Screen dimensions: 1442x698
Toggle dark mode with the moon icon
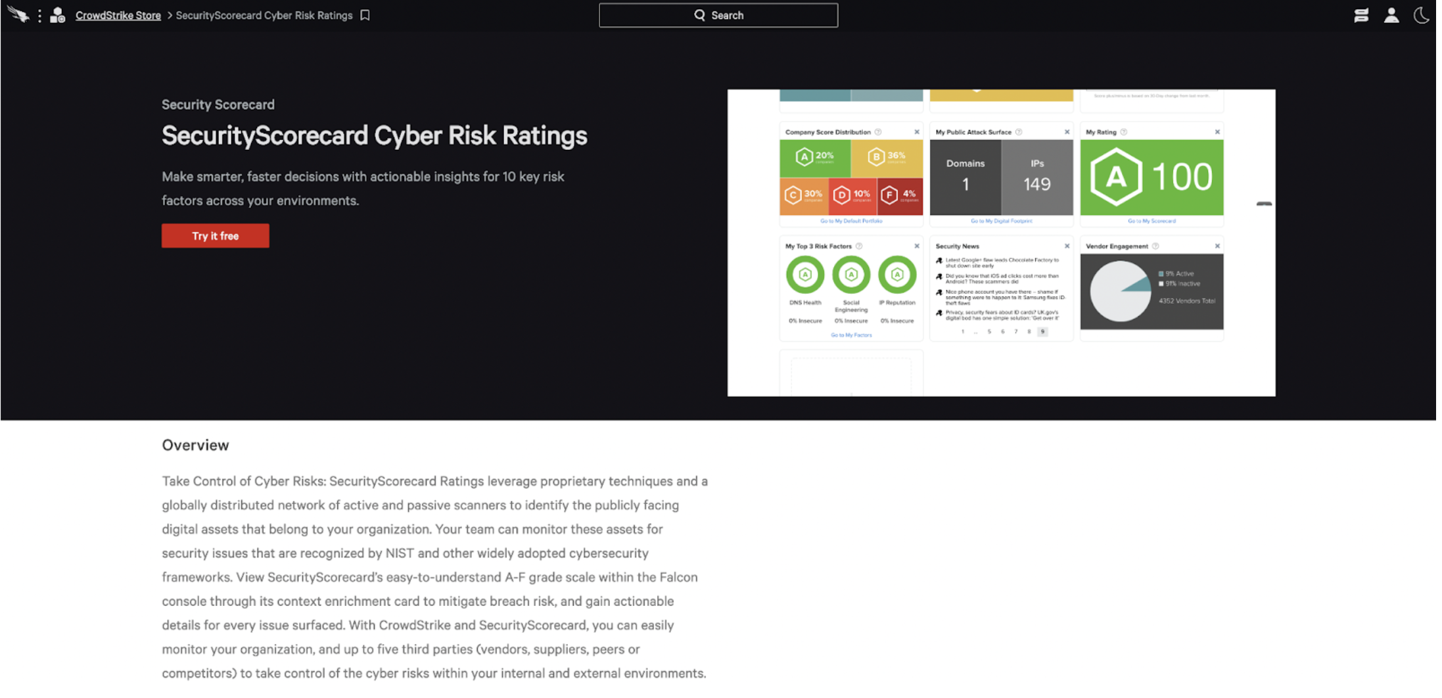click(1422, 14)
